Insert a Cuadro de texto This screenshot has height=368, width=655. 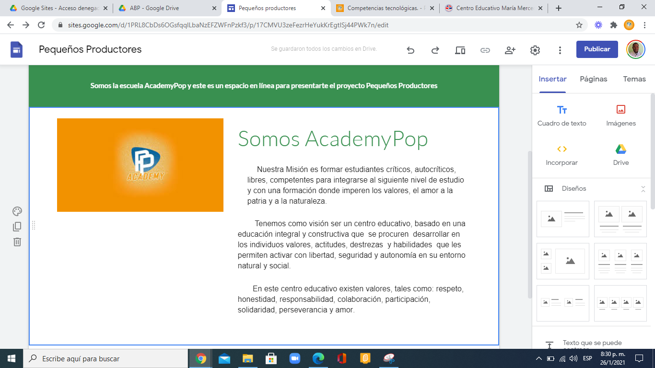[562, 116]
